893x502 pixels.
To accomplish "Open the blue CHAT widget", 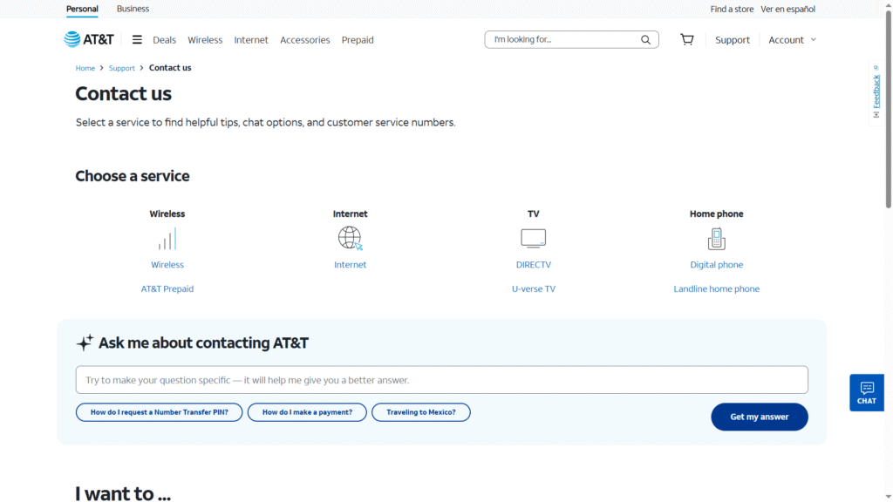I will [x=866, y=392].
